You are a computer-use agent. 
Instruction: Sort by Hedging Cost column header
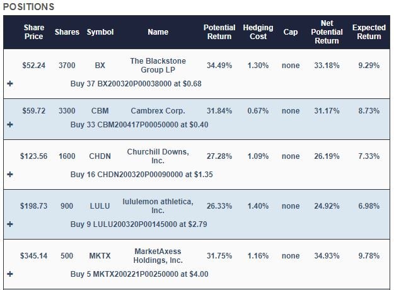258,32
